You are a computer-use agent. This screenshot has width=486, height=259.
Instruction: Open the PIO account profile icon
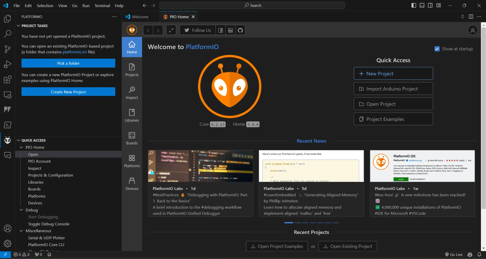pos(472,30)
